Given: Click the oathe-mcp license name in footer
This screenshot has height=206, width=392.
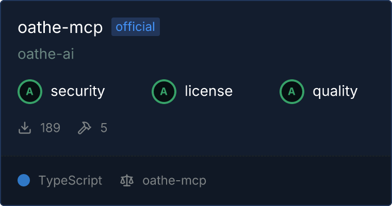Looking at the screenshot, I should [174, 181].
